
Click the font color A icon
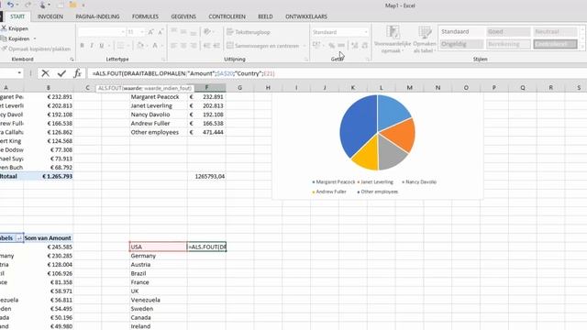pos(155,46)
